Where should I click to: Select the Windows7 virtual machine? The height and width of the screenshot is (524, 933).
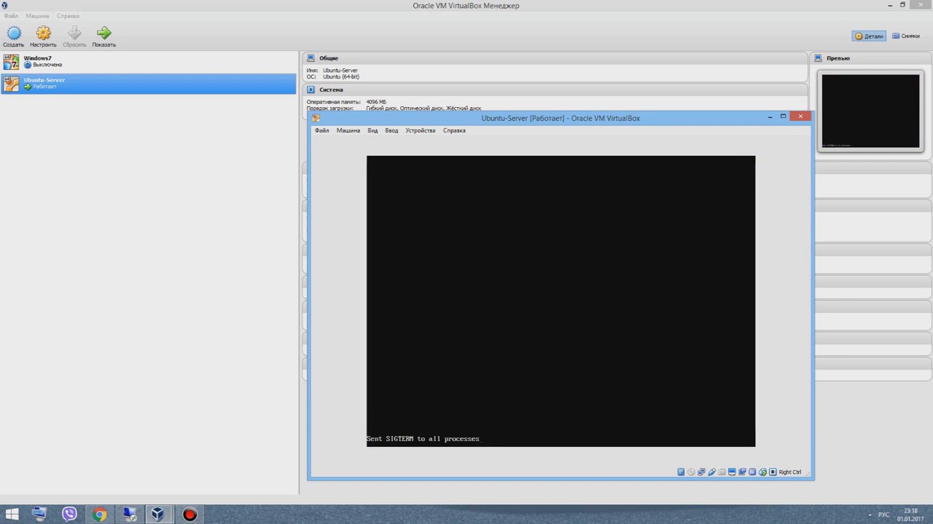(149, 62)
